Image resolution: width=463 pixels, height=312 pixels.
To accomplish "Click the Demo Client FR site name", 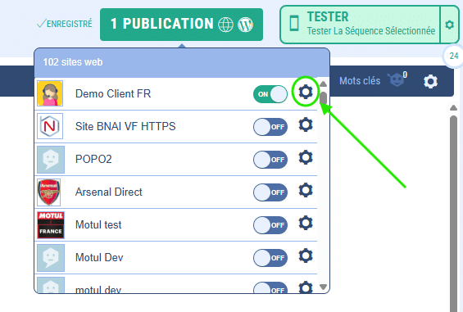I will [x=113, y=93].
